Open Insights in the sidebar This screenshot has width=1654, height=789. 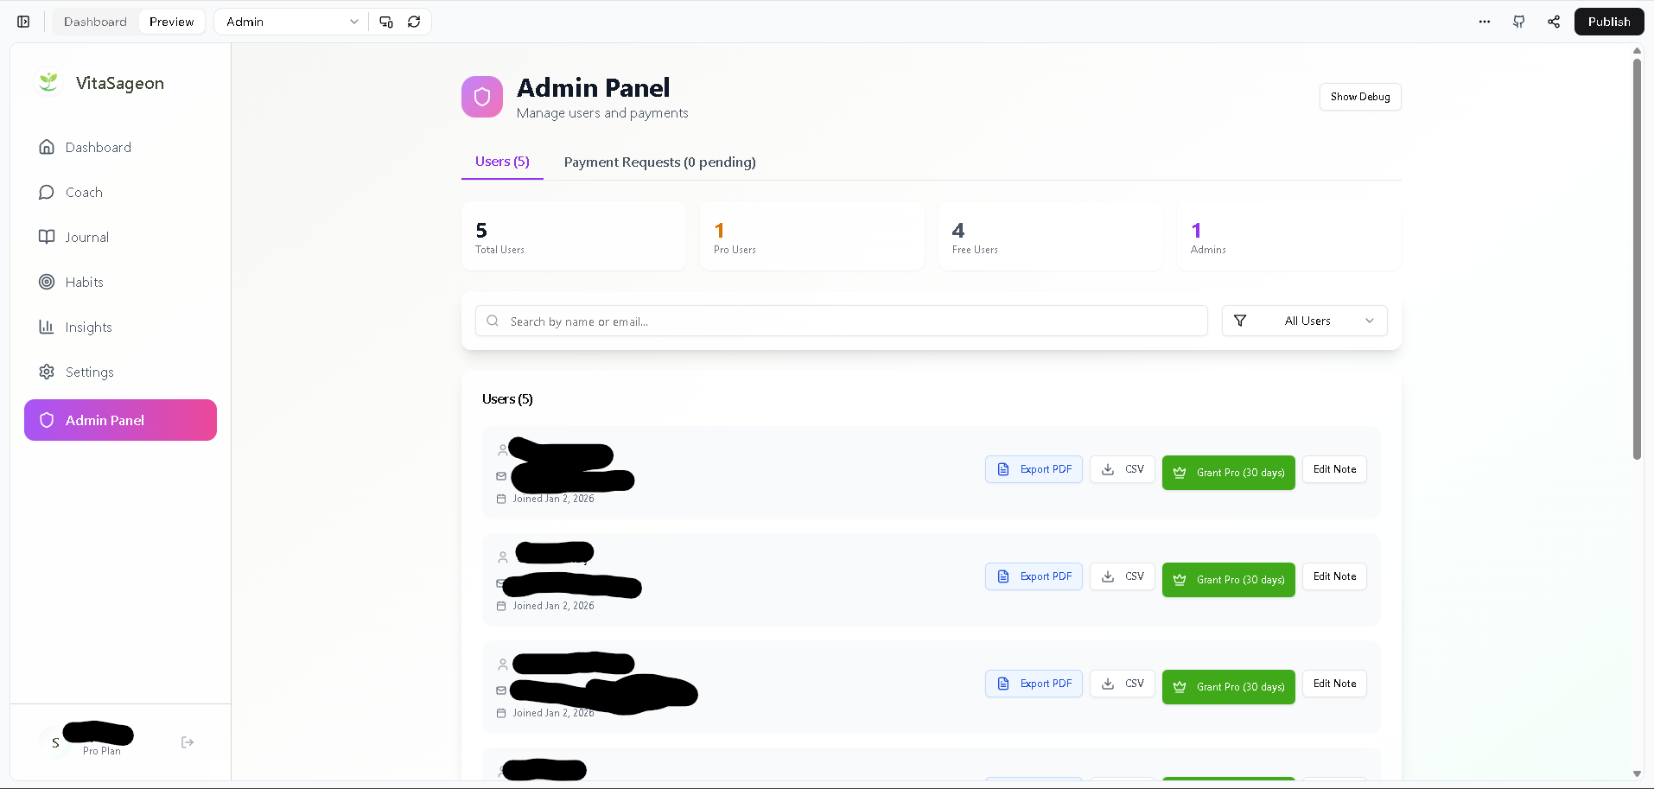[88, 327]
